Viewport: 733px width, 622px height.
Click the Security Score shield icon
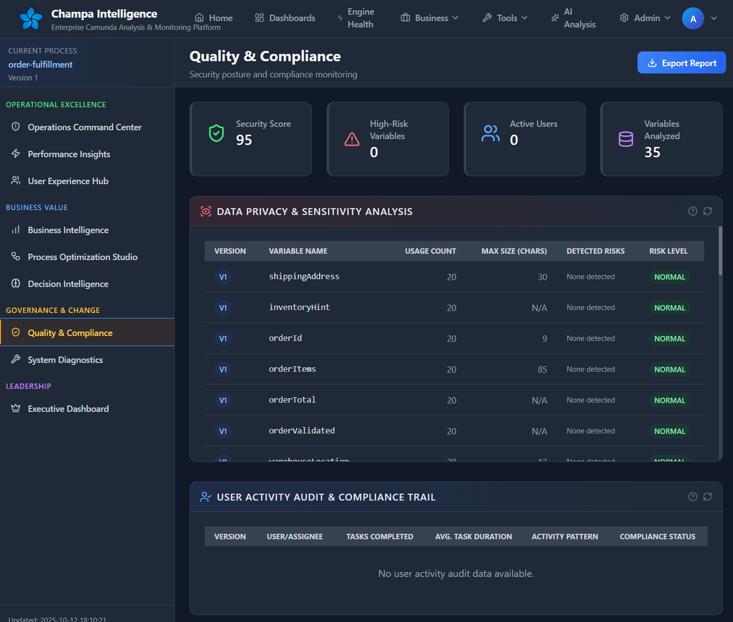click(x=216, y=133)
